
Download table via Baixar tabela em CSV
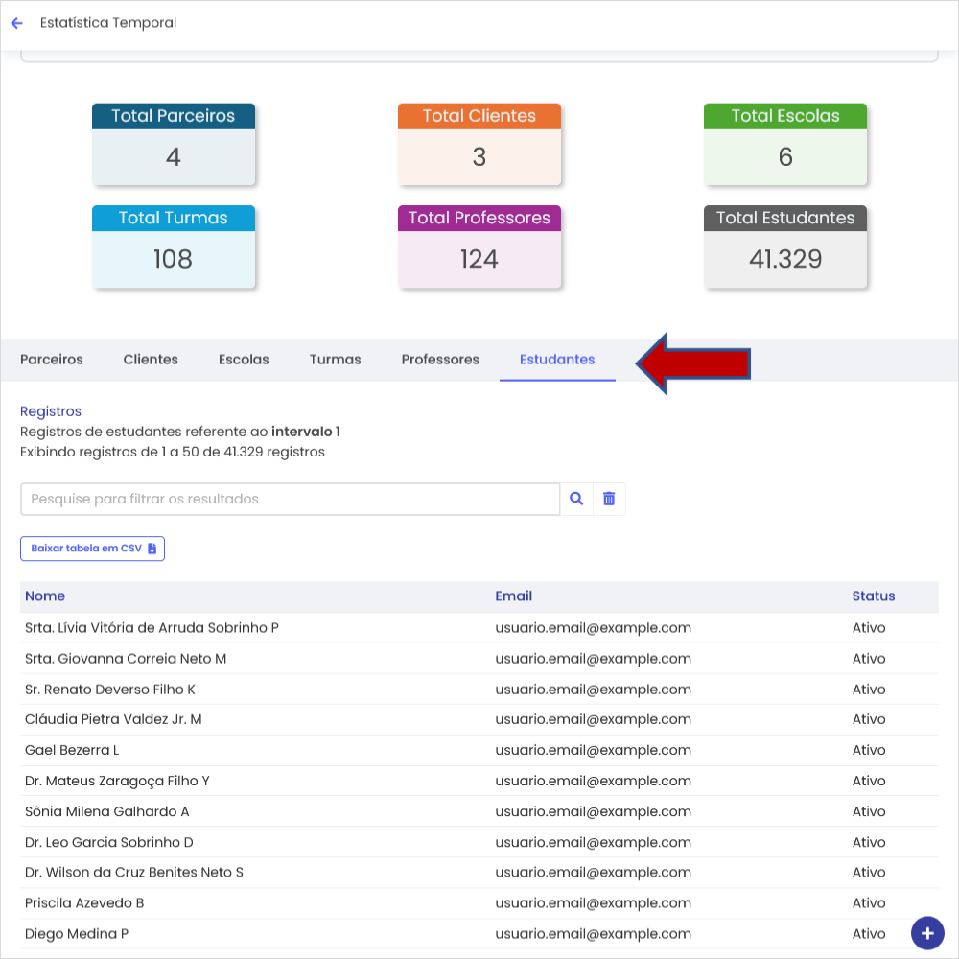click(x=92, y=549)
